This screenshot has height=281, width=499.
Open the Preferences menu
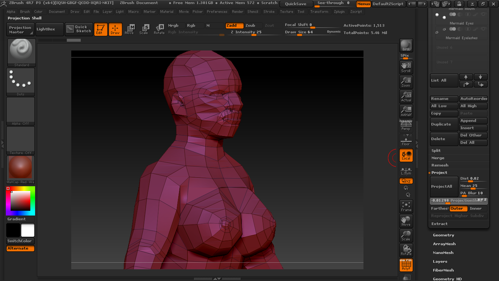[217, 12]
